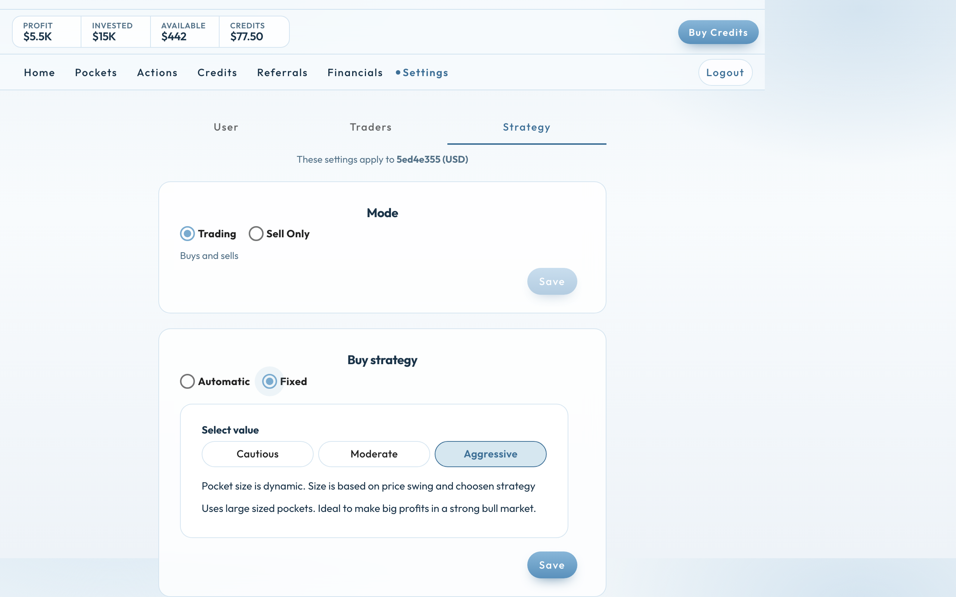The width and height of the screenshot is (956, 597).
Task: Choose the Automatic buy strategy option
Action: coord(187,381)
